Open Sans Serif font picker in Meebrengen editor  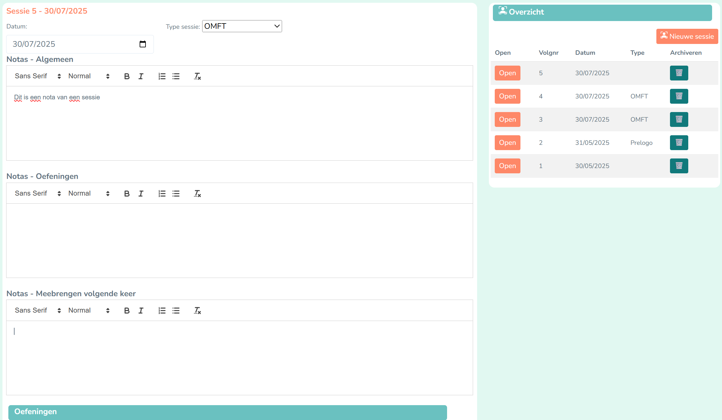[x=37, y=310]
